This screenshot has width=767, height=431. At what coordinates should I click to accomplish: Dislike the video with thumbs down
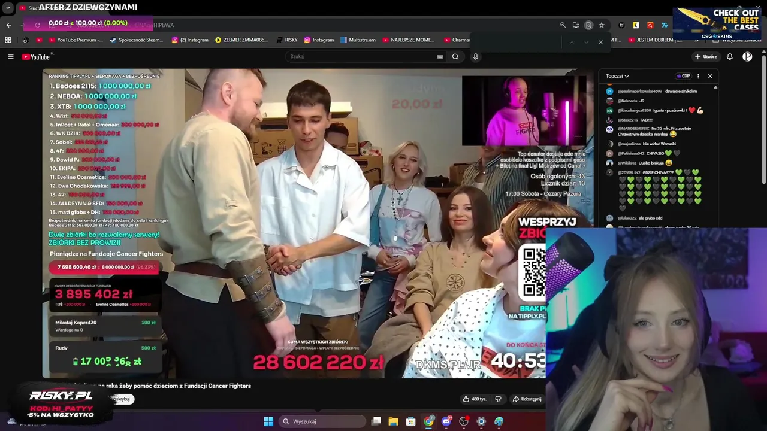[498, 399]
